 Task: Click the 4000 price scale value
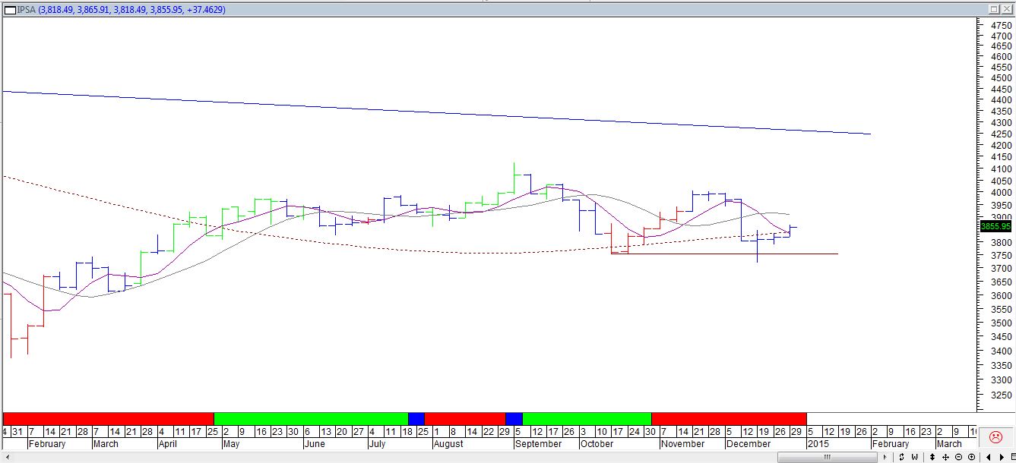1000,194
